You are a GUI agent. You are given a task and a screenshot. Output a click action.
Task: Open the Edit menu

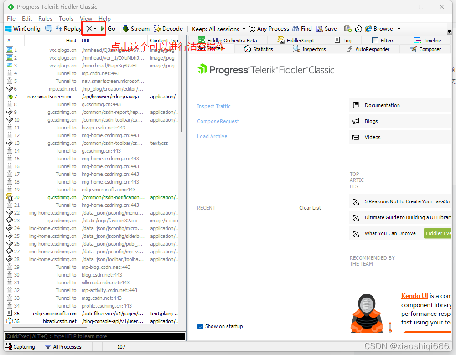(x=27, y=18)
